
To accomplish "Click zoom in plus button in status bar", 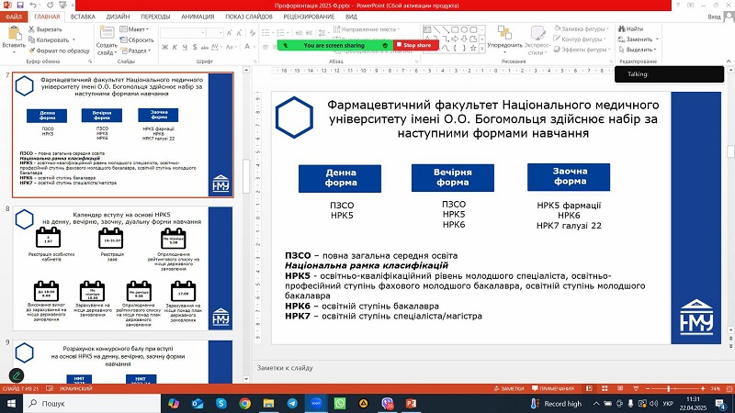I will 703,388.
